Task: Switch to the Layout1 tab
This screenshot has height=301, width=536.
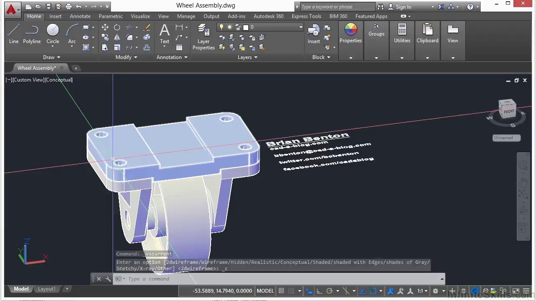Action: (x=46, y=289)
